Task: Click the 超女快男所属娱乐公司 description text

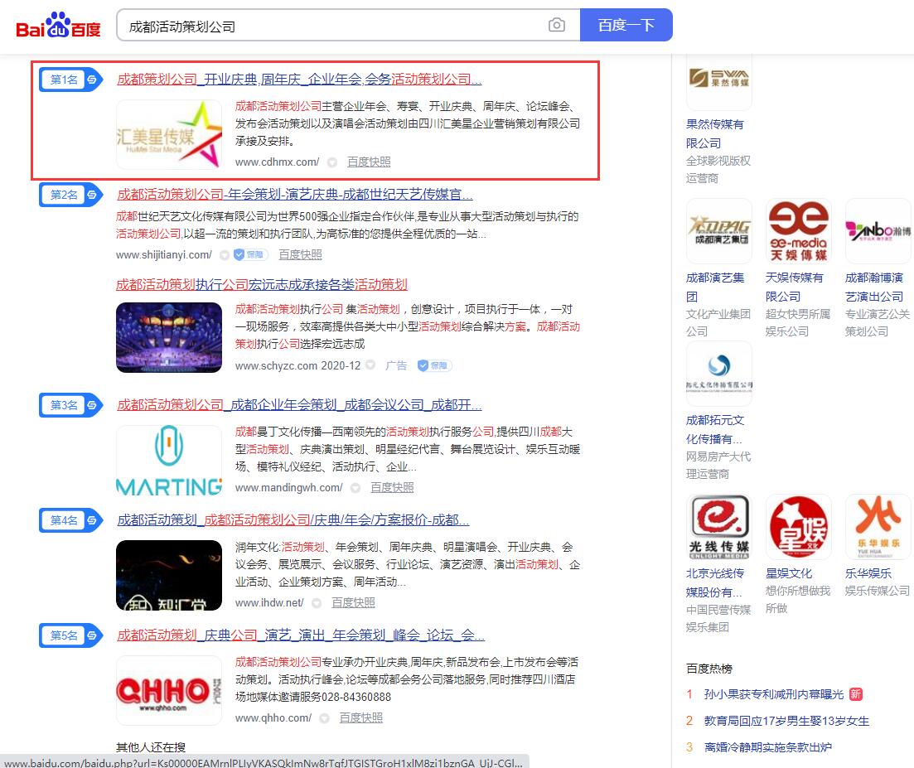Action: (798, 323)
